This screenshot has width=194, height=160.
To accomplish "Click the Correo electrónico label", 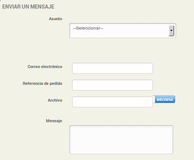I will coord(45,67).
